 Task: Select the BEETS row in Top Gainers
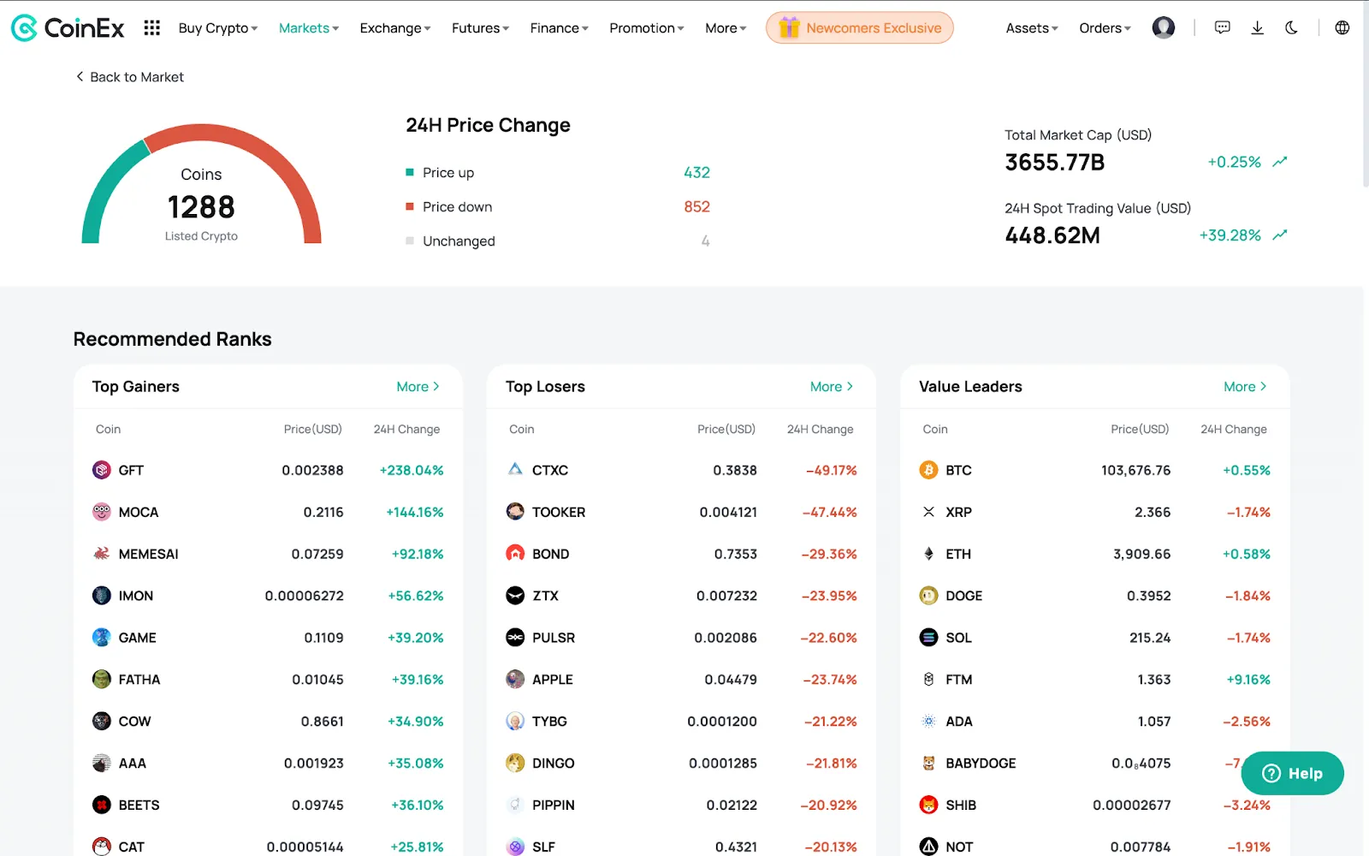click(268, 805)
